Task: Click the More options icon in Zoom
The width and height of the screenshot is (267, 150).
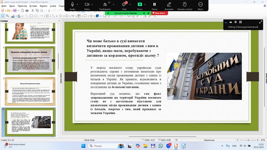Action: [200, 5]
